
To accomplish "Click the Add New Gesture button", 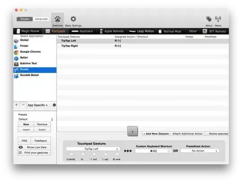I will point(156,134).
